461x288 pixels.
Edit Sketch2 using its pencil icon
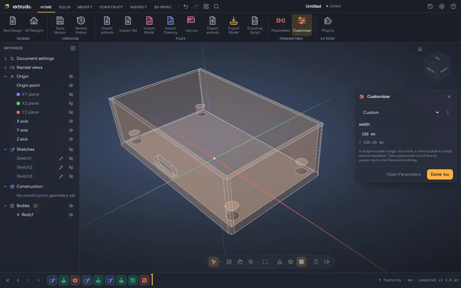pos(61,167)
